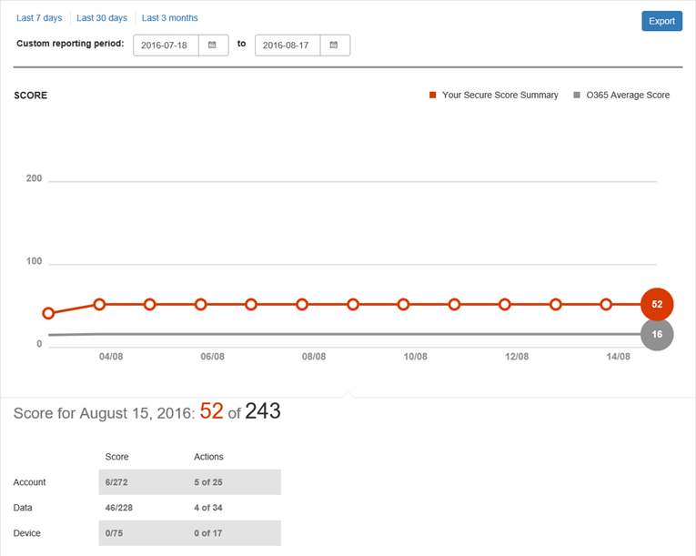Click the Export button
Screen dimensions: 696x556
pyautogui.click(x=661, y=21)
